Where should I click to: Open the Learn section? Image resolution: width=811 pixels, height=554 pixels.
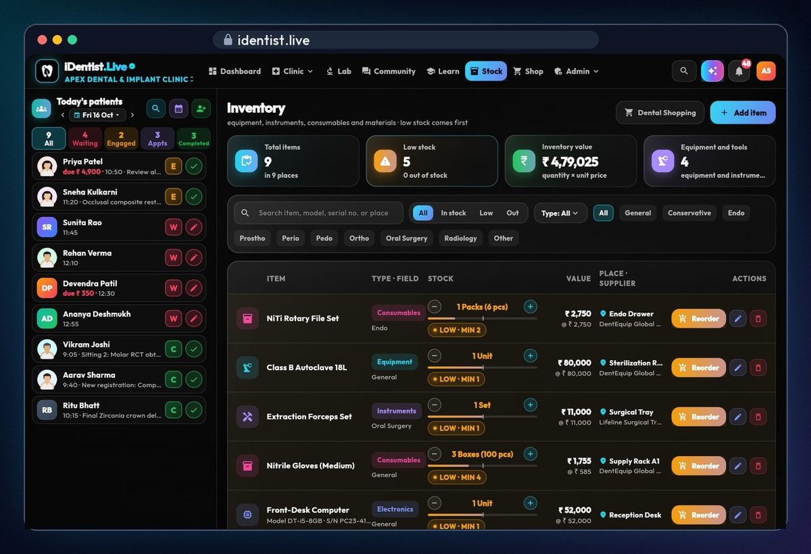[x=443, y=71]
